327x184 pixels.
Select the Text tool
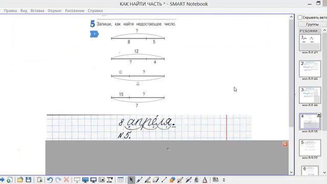205,179
